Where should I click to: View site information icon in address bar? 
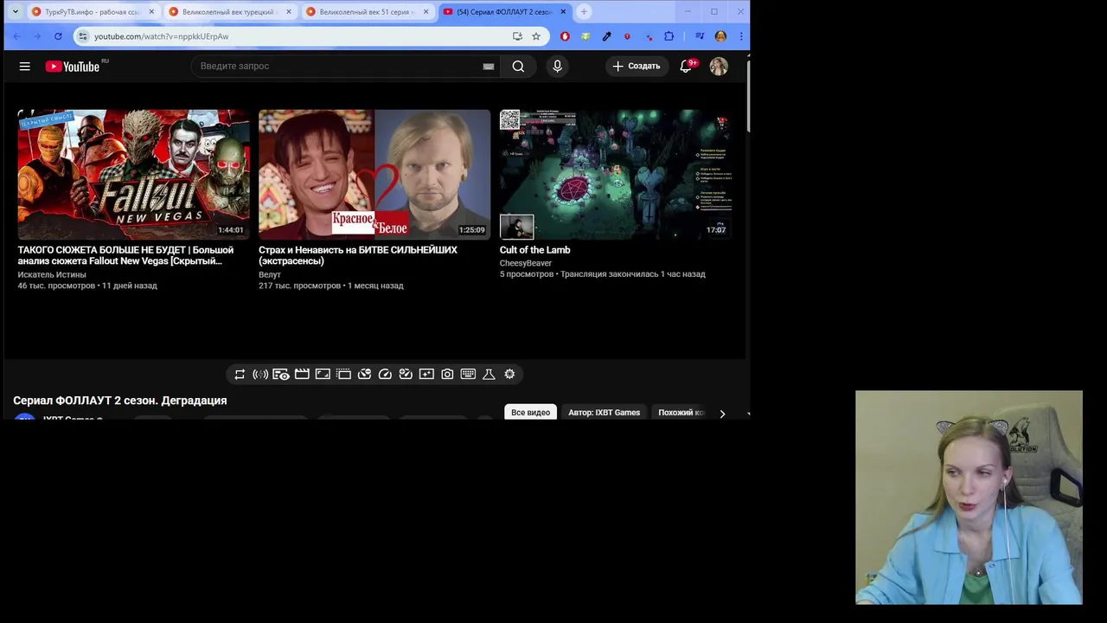82,36
